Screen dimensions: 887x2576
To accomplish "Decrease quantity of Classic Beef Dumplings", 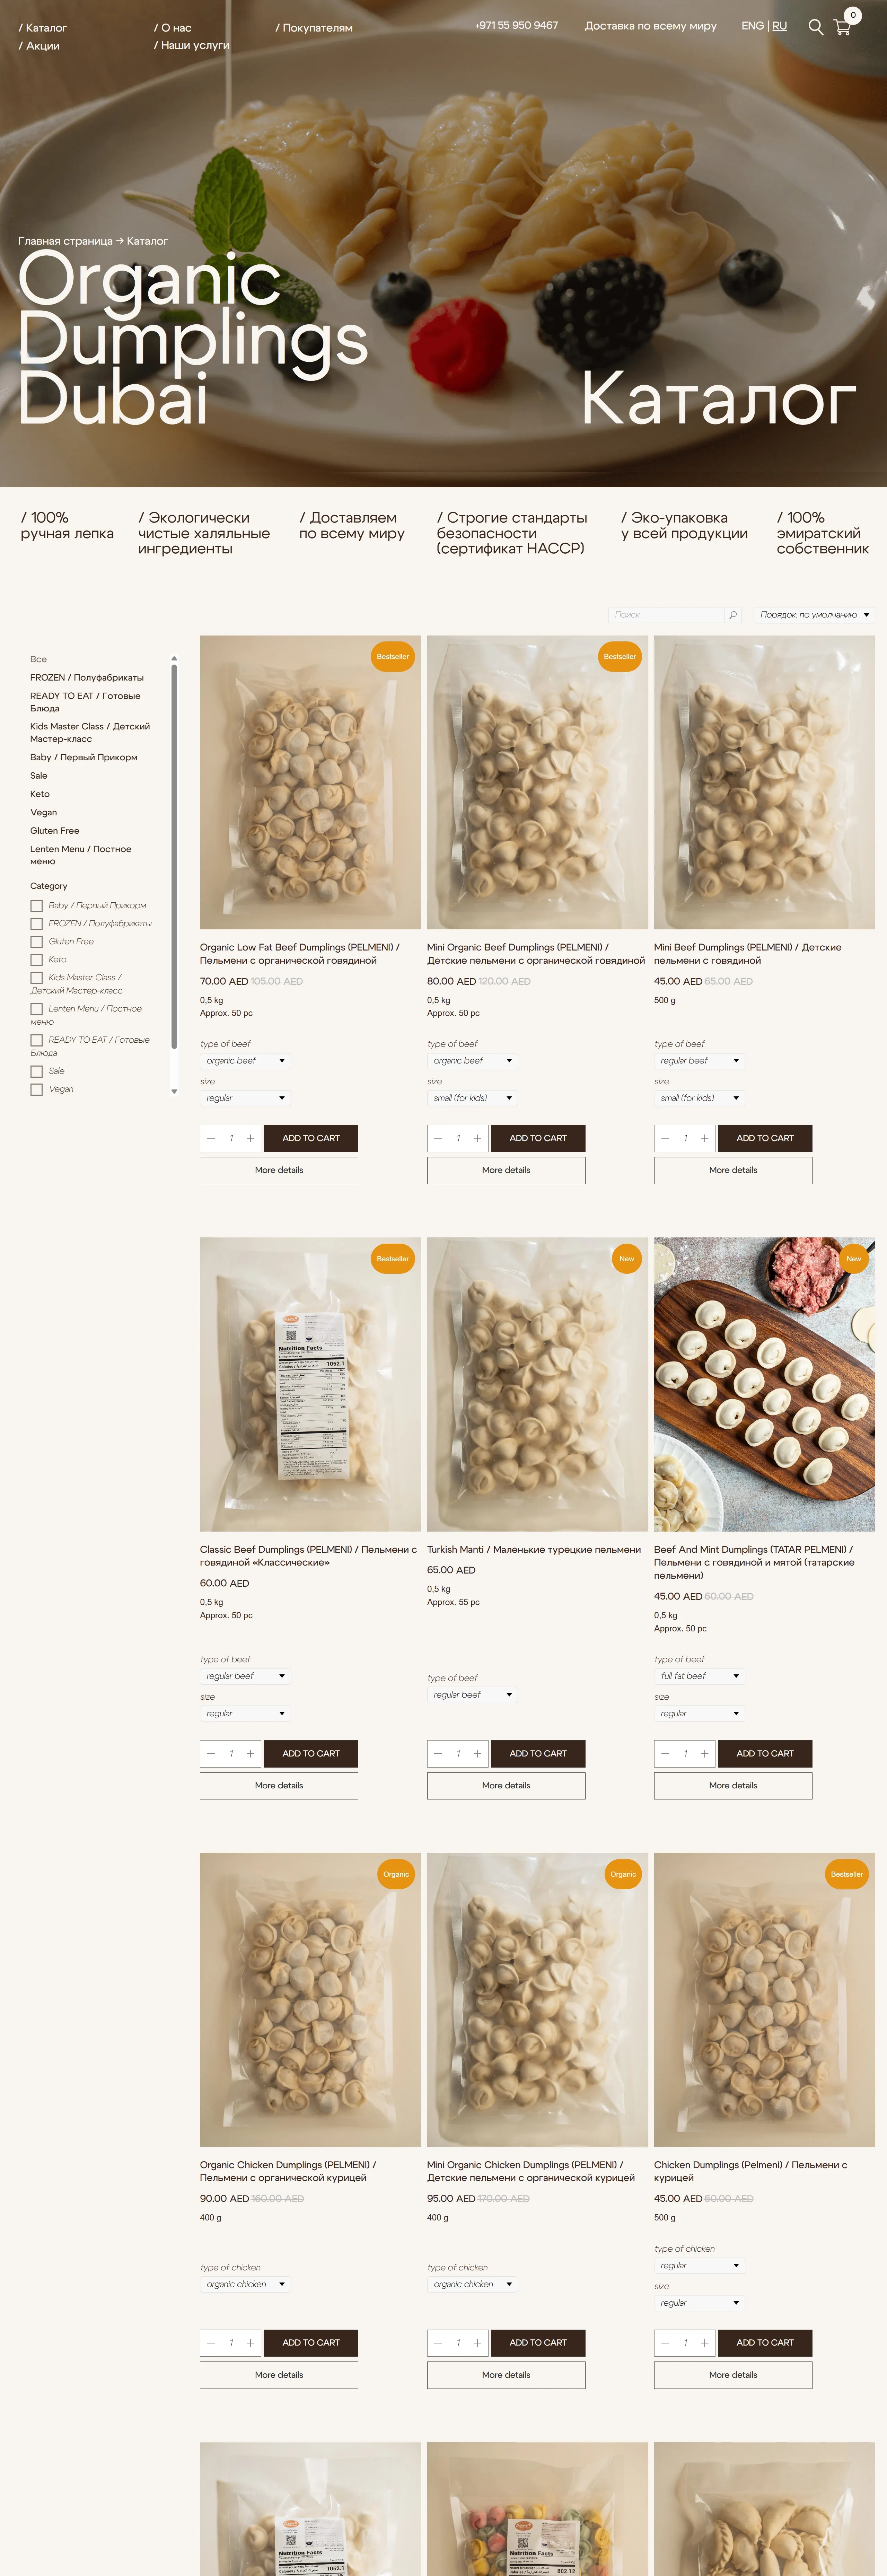I will [211, 1753].
